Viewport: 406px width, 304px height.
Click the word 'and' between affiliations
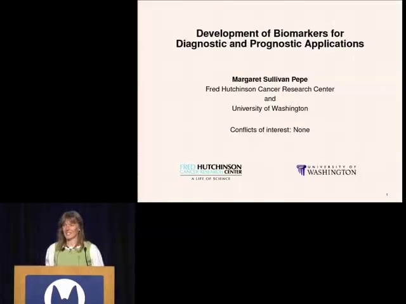coord(270,99)
